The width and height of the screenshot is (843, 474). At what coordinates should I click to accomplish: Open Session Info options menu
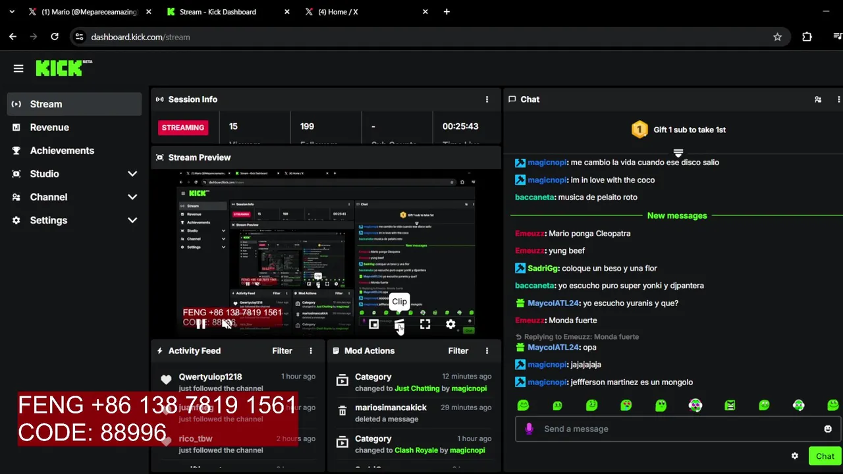(x=487, y=99)
